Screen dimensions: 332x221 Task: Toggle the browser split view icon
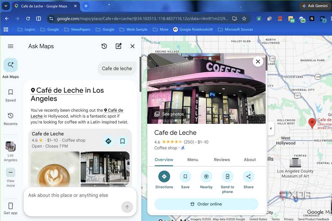tap(39, 19)
